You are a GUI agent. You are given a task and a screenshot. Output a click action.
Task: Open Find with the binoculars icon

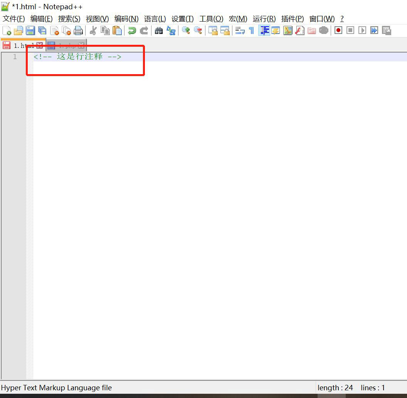[x=158, y=30]
